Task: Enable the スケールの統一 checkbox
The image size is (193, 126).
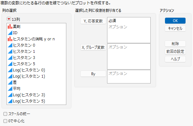Action: coord(5,114)
